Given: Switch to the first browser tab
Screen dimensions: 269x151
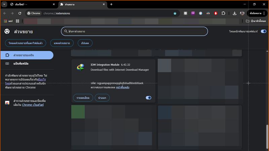Looking at the screenshot, I should (x=32, y=4).
